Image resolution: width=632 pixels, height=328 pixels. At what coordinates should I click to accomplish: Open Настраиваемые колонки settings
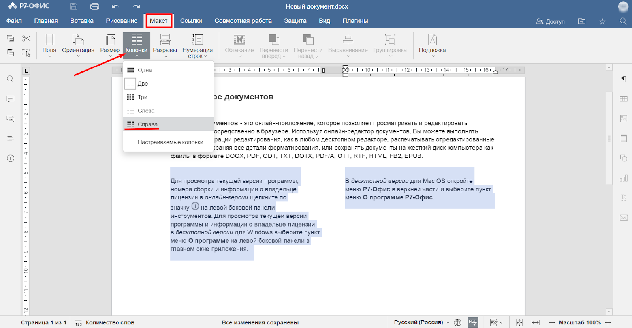click(169, 142)
